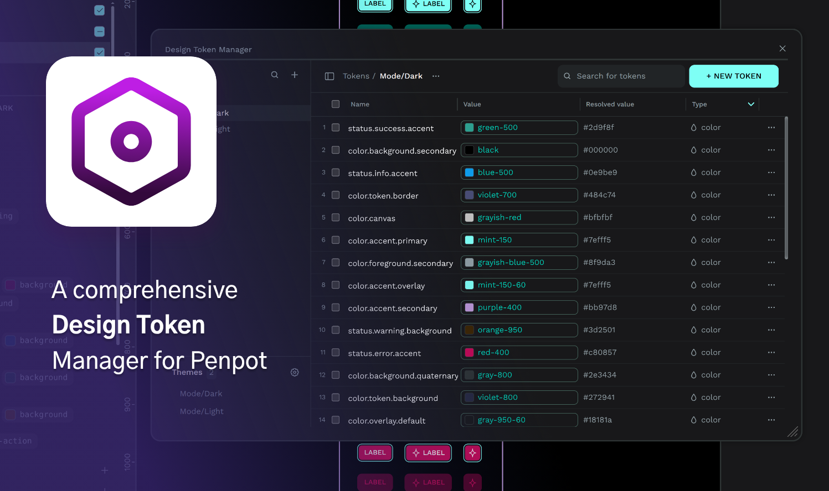Open row menu for color.accent.secondary
The width and height of the screenshot is (829, 491).
(771, 307)
